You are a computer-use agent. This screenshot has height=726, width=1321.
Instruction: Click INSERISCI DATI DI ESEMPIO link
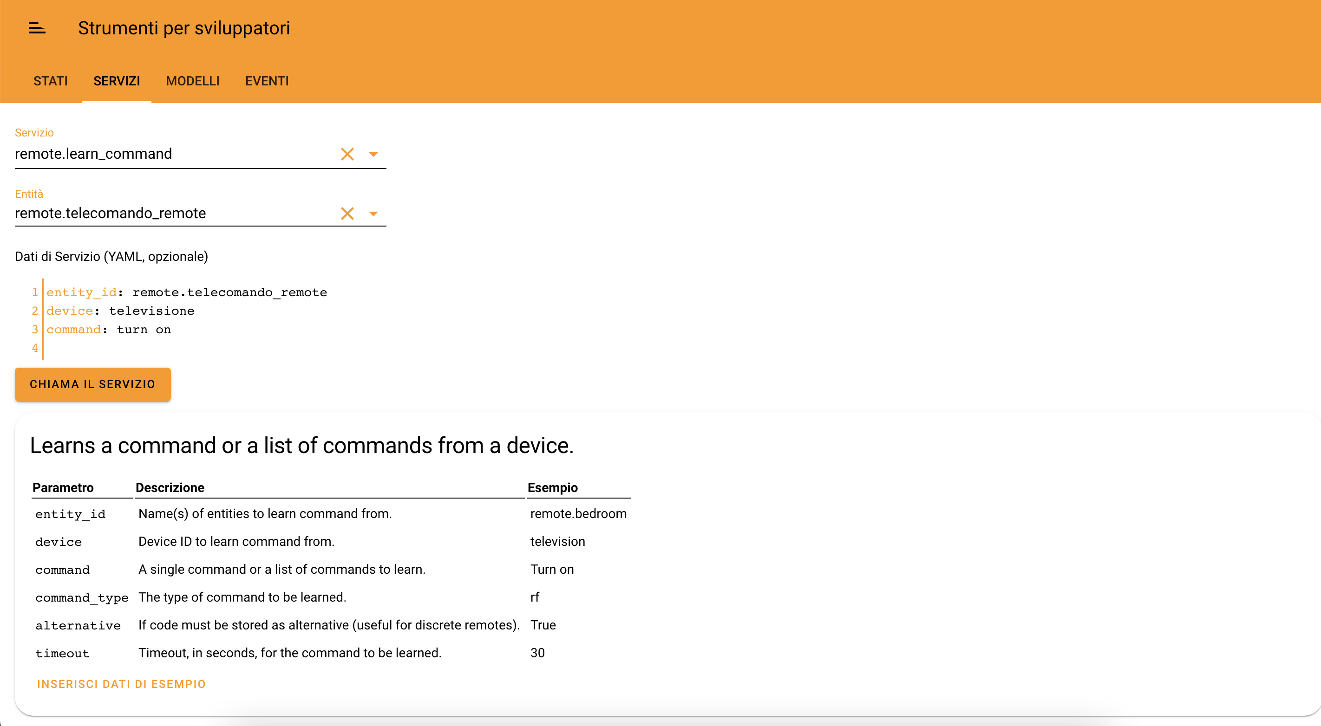tap(121, 685)
